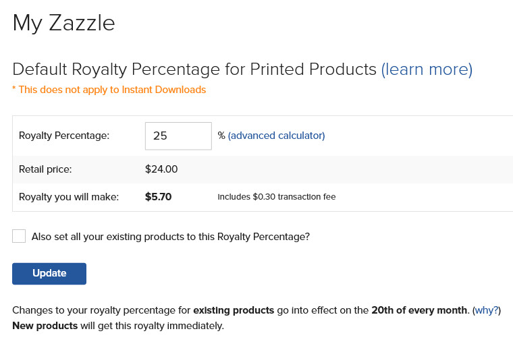Screen dimensions: 513x348
Task: Open the 'learn more' link
Action: point(427,69)
